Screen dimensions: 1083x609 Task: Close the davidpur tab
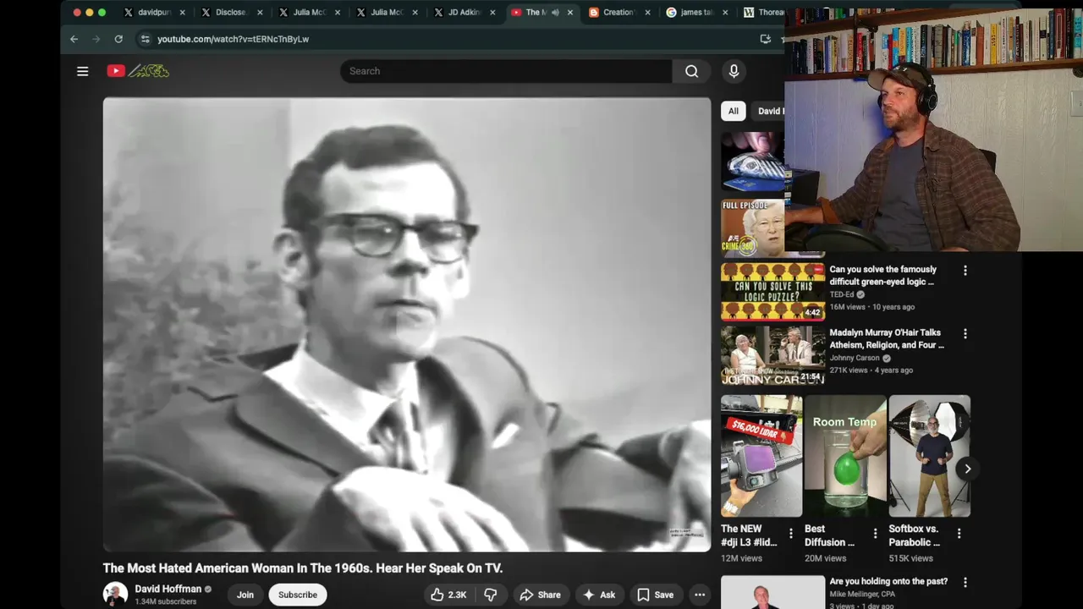pyautogui.click(x=182, y=13)
